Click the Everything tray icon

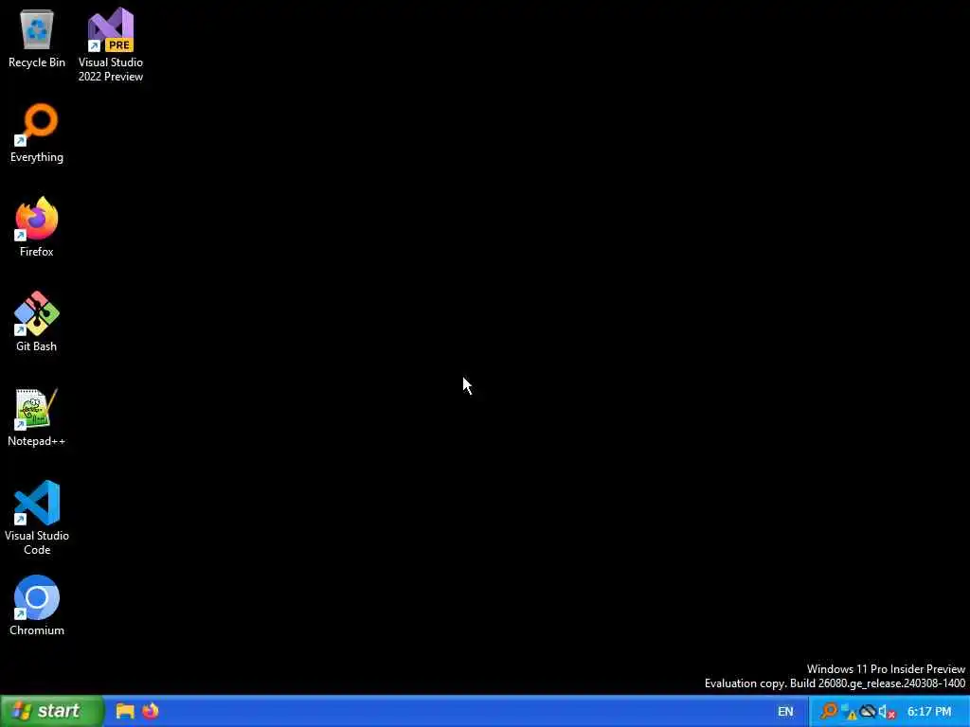pyautogui.click(x=829, y=712)
